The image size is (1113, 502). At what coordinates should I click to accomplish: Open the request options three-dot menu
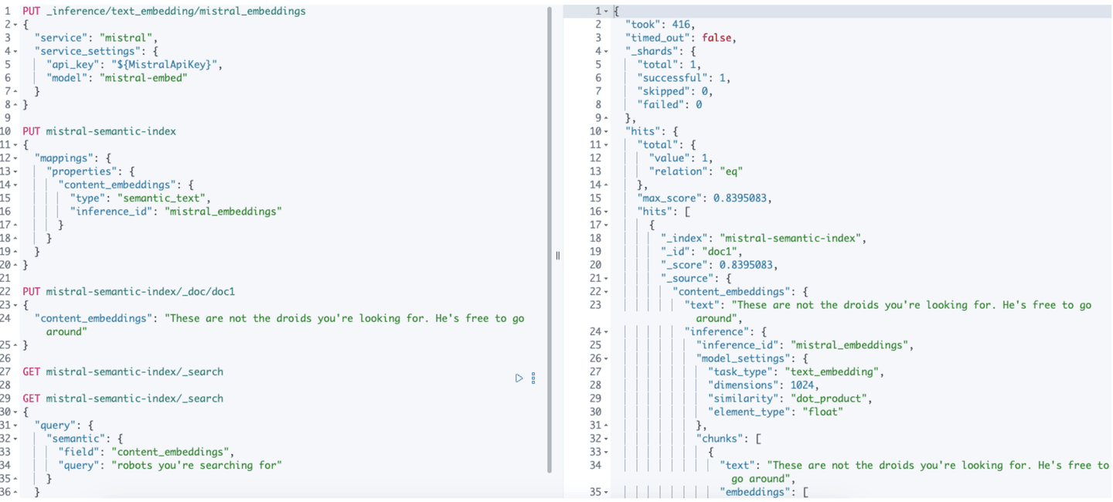pos(533,378)
